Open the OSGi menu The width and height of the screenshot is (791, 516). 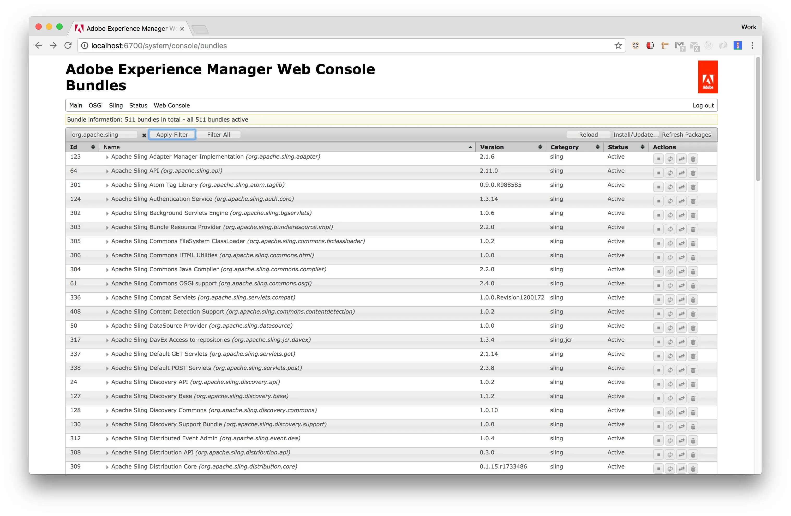coord(95,105)
